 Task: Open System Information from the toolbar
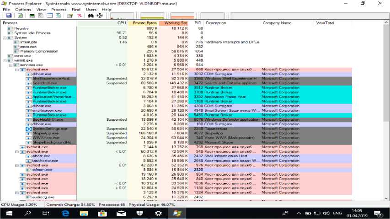click(32, 16)
